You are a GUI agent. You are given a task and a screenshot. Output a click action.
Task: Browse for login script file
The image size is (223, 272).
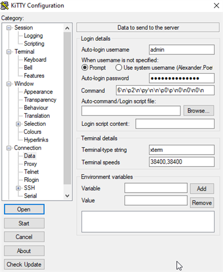coord(199,110)
